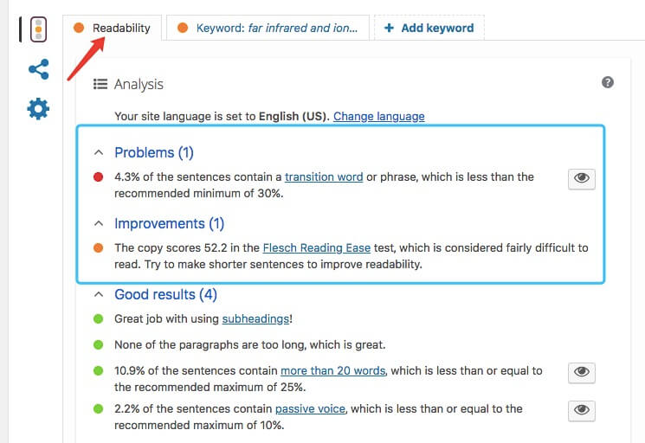Viewport: 645px width, 443px height.
Task: Click the Analysis list icon
Action: pos(100,84)
